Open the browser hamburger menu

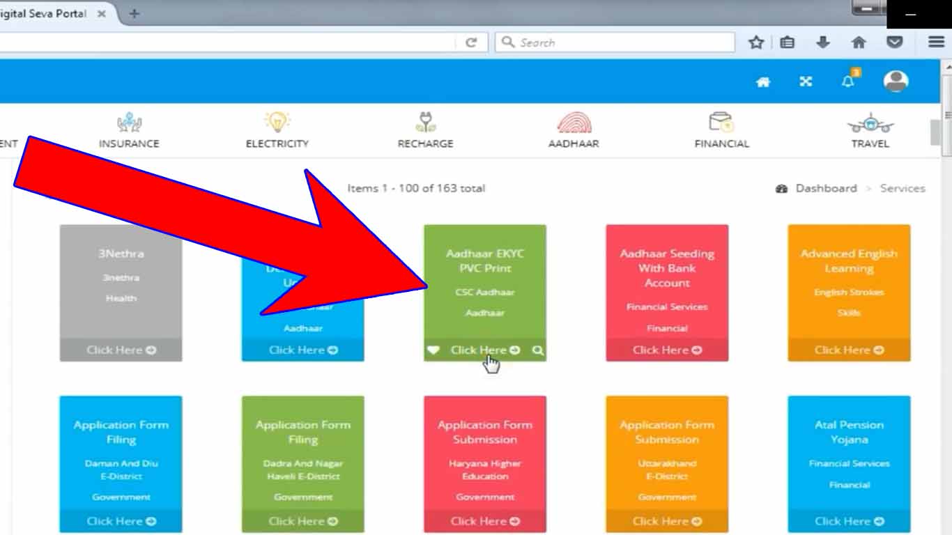(936, 42)
